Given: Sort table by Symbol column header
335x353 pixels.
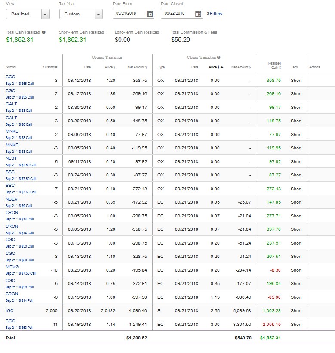Looking at the screenshot, I should (x=11, y=68).
